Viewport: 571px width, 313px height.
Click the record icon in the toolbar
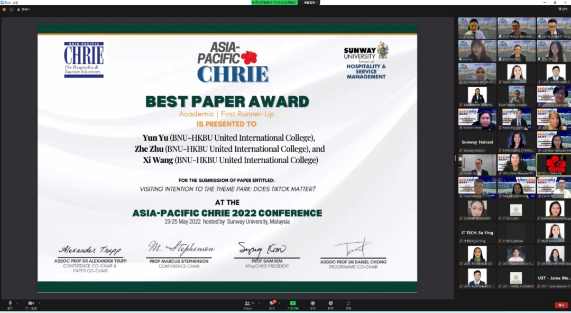pyautogui.click(x=312, y=303)
